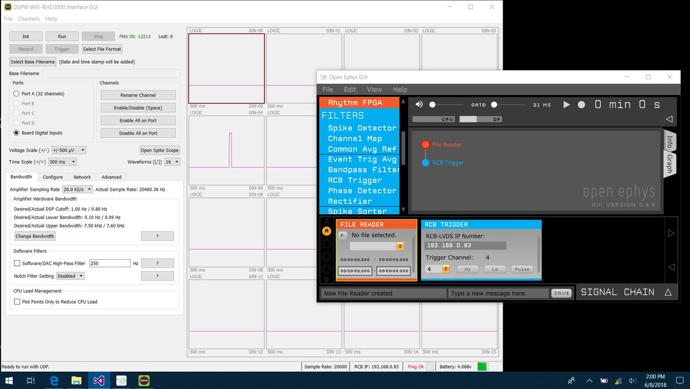The height and width of the screenshot is (389, 690).
Task: Open Edit menu in Open Ephys
Action: tap(350, 90)
